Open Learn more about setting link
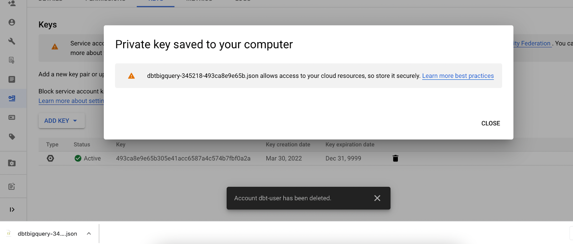 click(71, 101)
